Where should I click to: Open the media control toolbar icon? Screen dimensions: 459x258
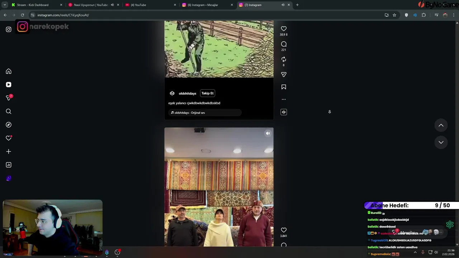pos(436,15)
